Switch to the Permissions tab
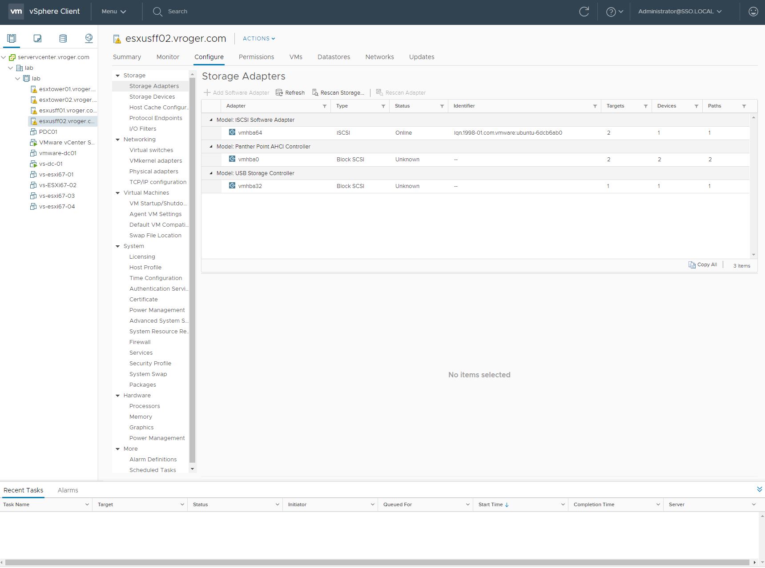Viewport: 765px width, 568px height. click(x=256, y=57)
